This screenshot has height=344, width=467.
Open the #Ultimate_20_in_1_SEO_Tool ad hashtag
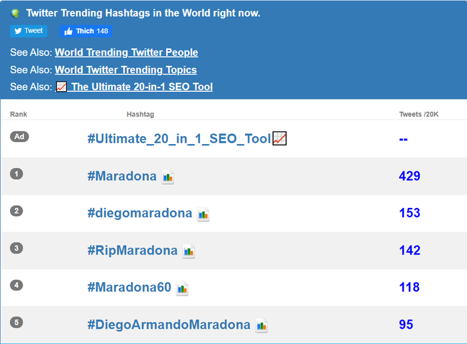coord(179,139)
